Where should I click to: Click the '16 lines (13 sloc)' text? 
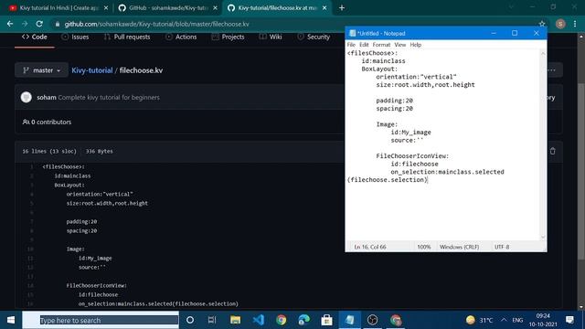click(49, 151)
